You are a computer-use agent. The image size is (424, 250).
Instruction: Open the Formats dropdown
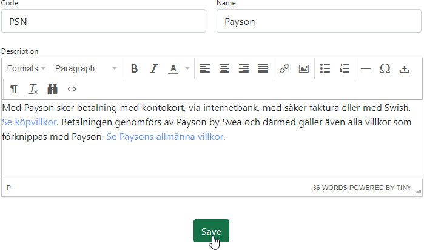pos(26,69)
